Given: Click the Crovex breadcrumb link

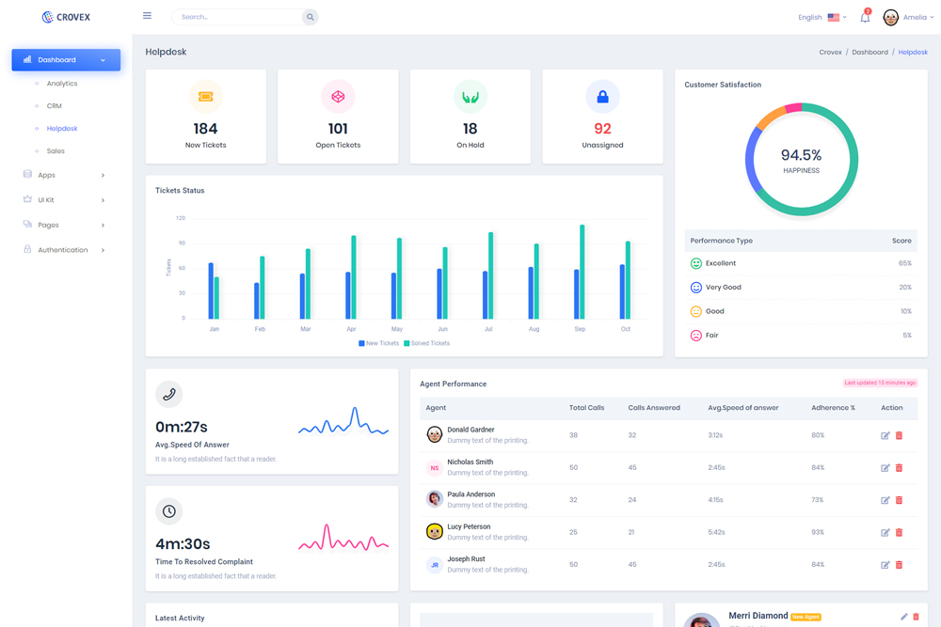Looking at the screenshot, I should tap(830, 53).
